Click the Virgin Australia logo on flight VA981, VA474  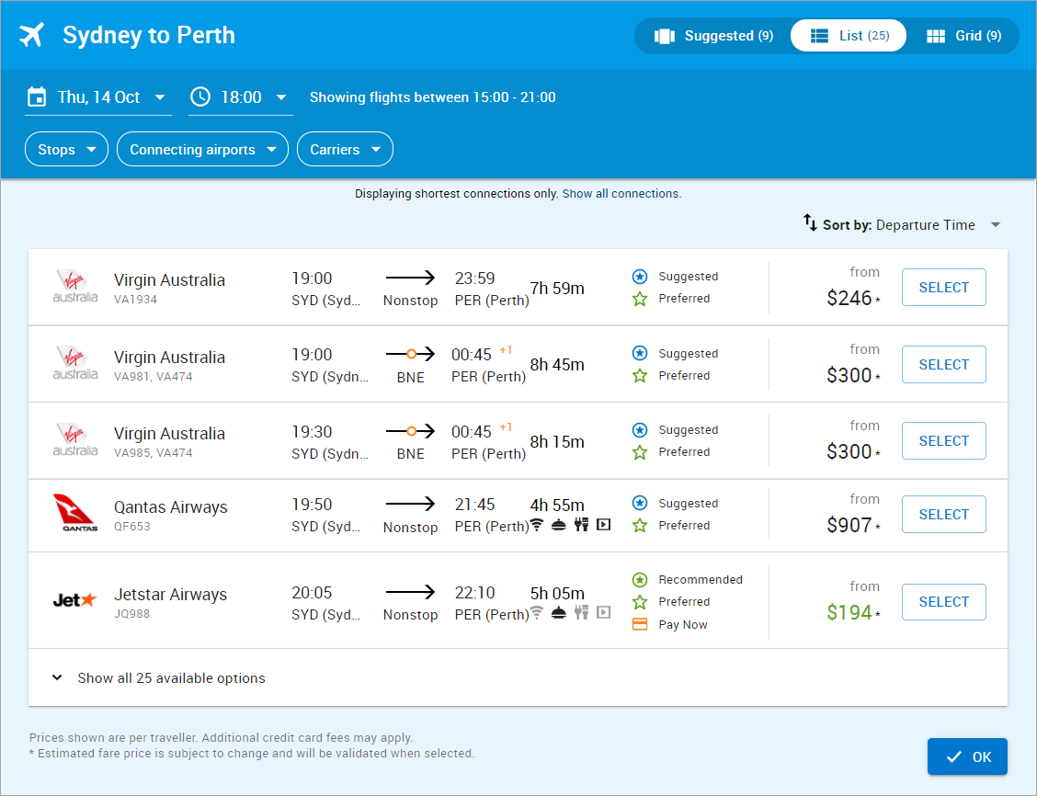point(74,363)
